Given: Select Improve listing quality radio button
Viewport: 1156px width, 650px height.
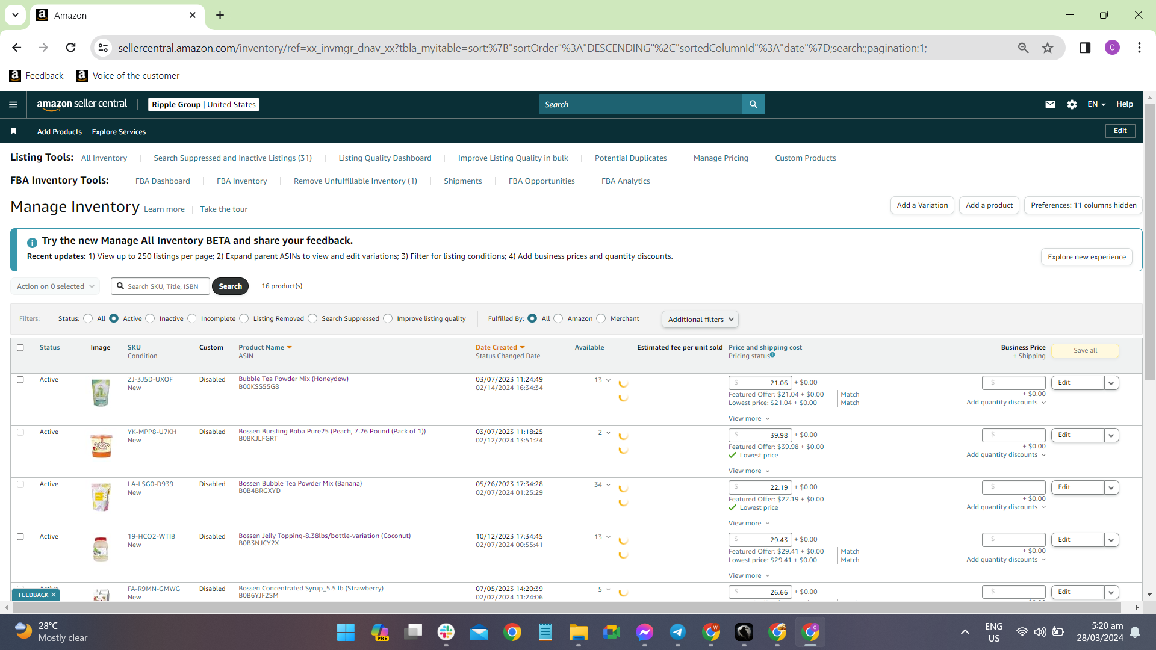Looking at the screenshot, I should (388, 318).
